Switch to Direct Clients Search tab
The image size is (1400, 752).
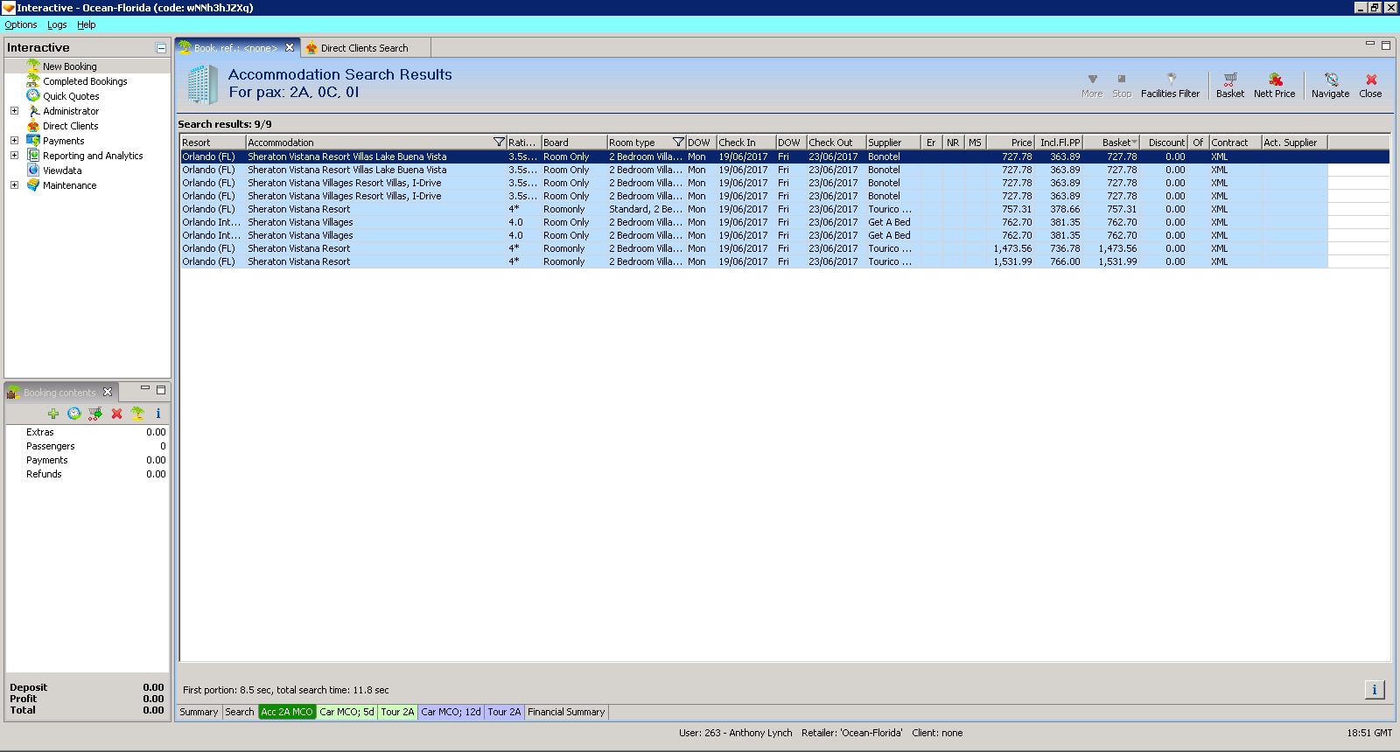pos(364,48)
